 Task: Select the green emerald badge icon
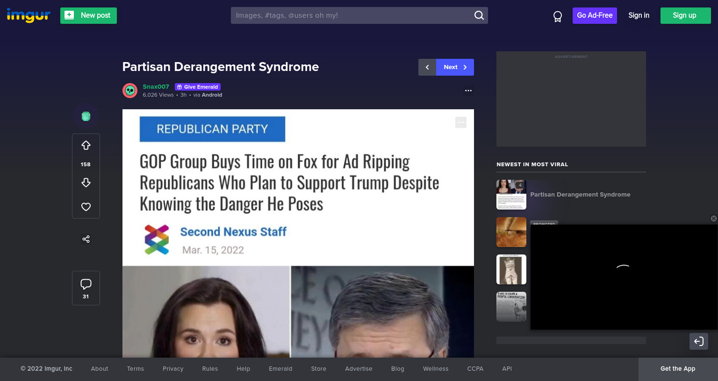pos(86,116)
